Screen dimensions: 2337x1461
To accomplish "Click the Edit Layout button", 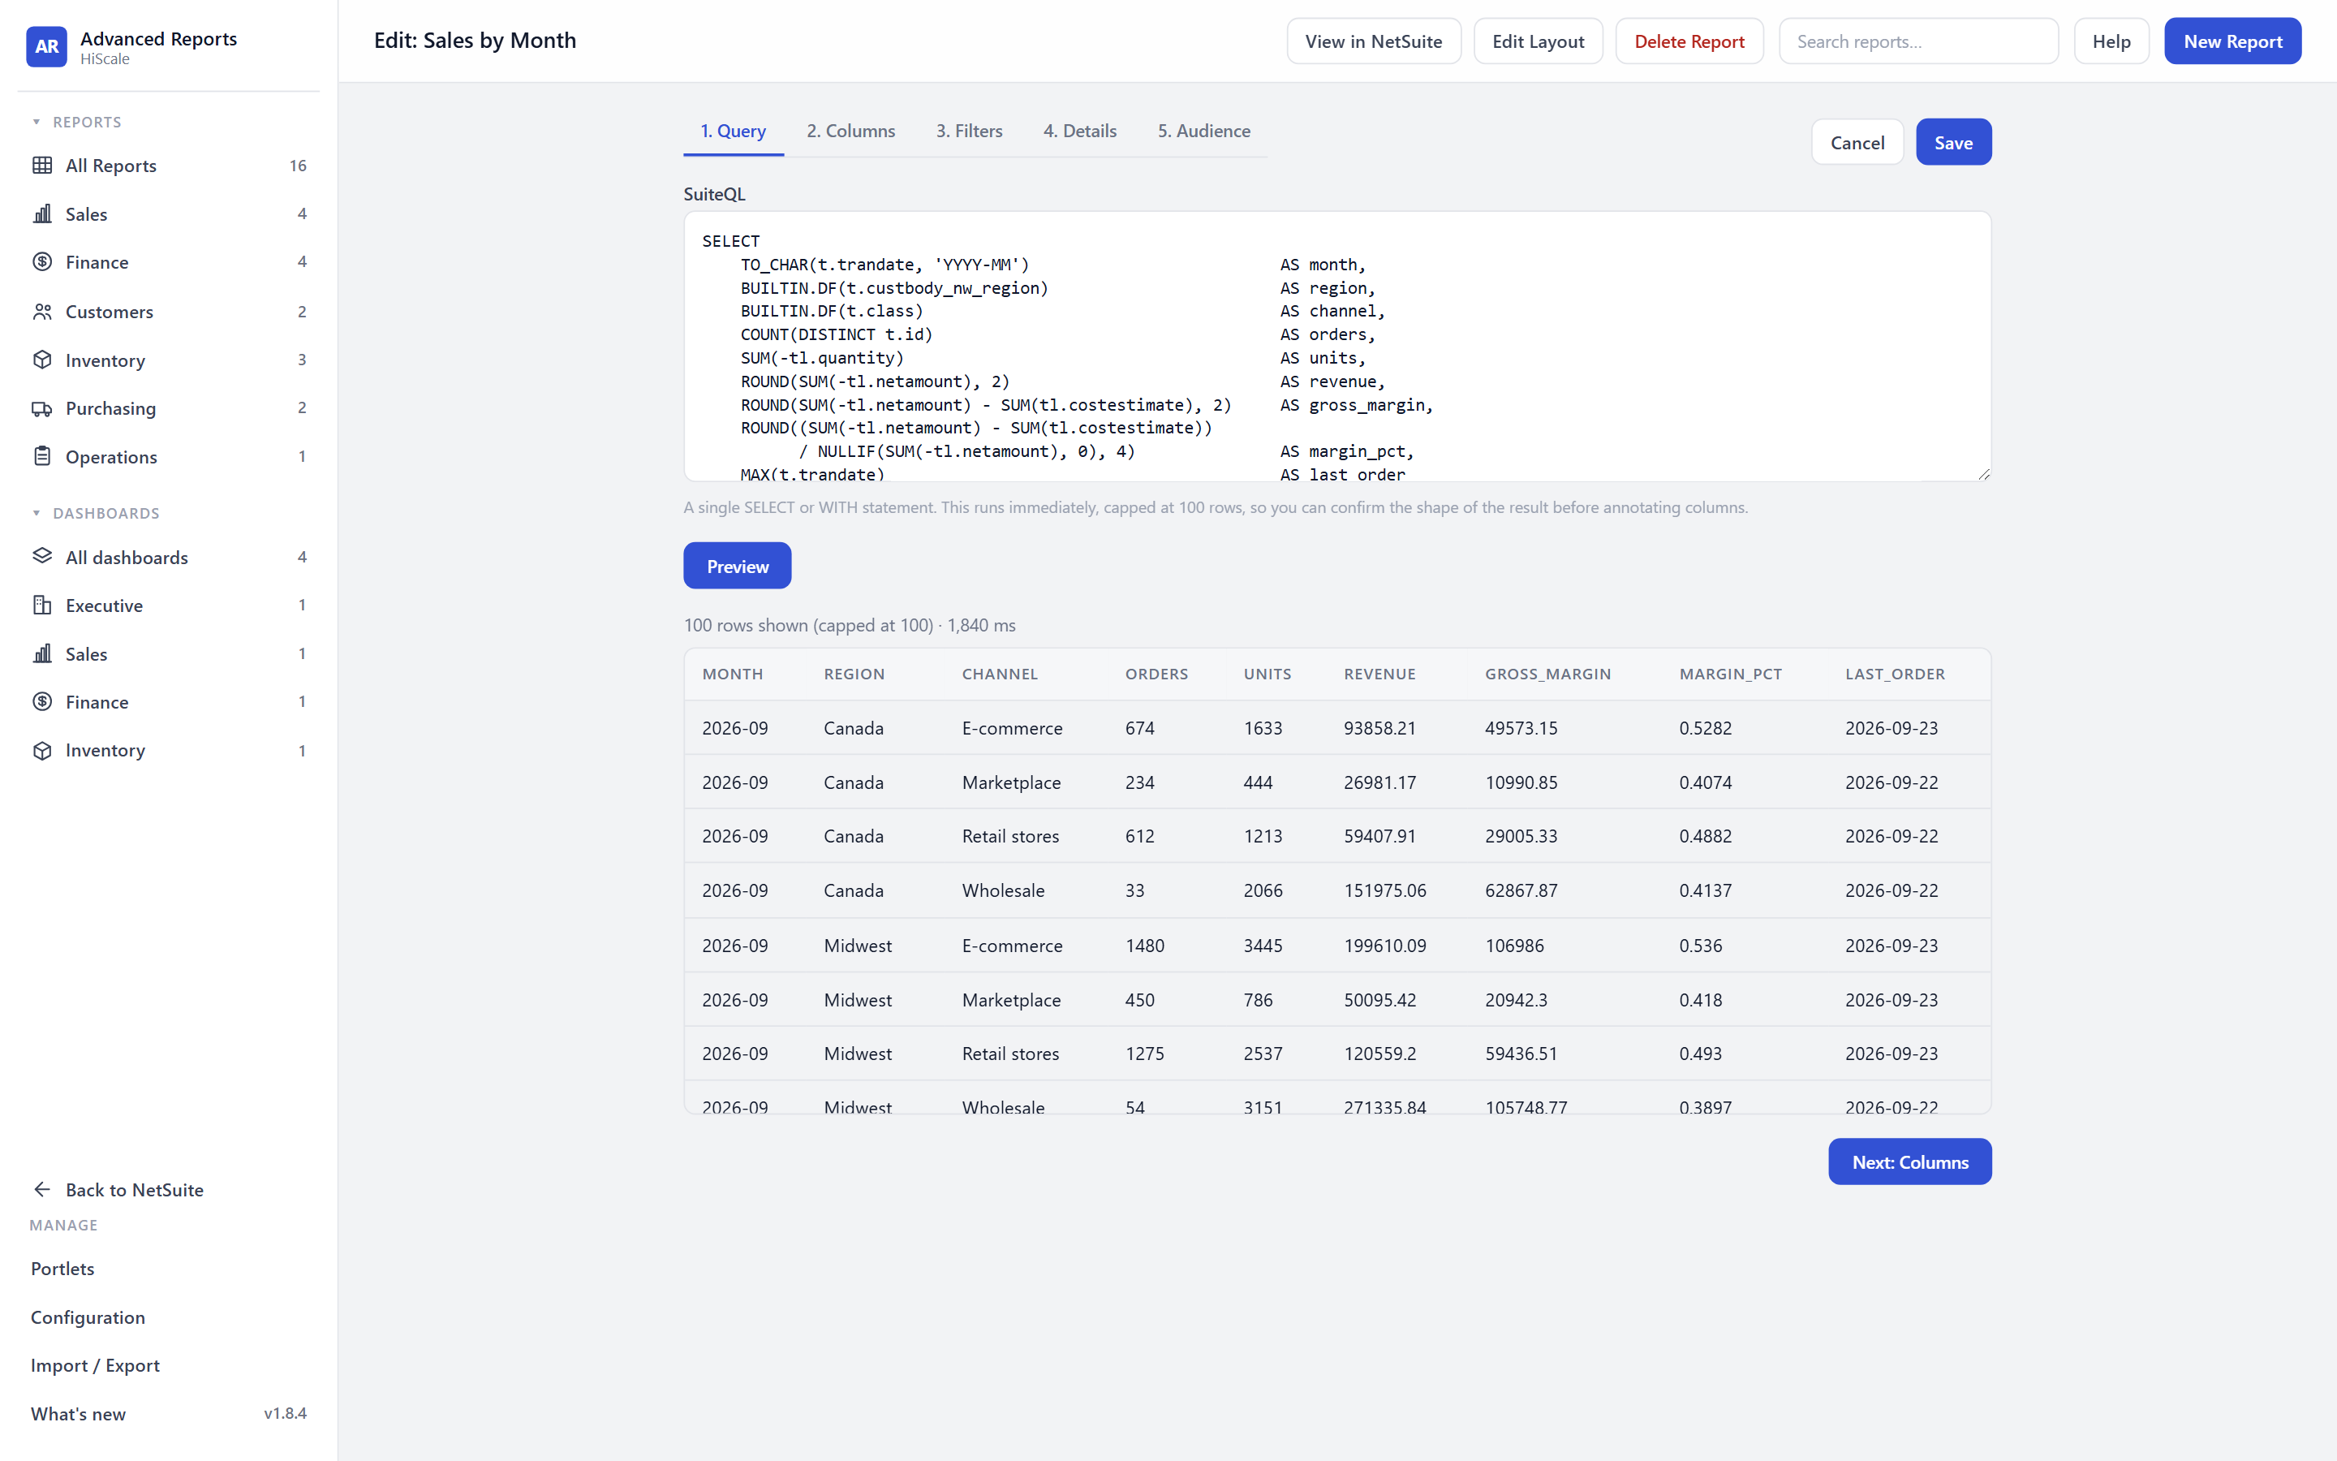I will (1538, 41).
